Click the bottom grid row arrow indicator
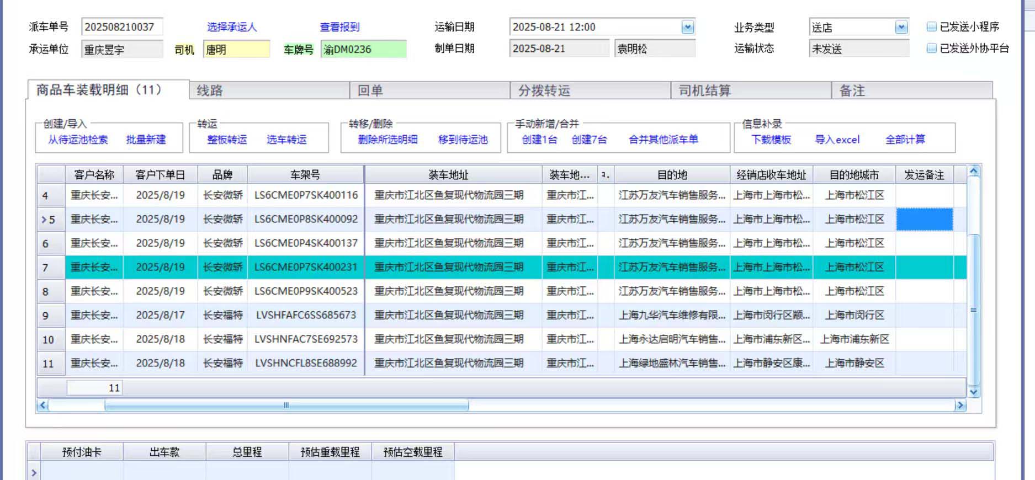This screenshot has width=1035, height=480. coord(34,473)
